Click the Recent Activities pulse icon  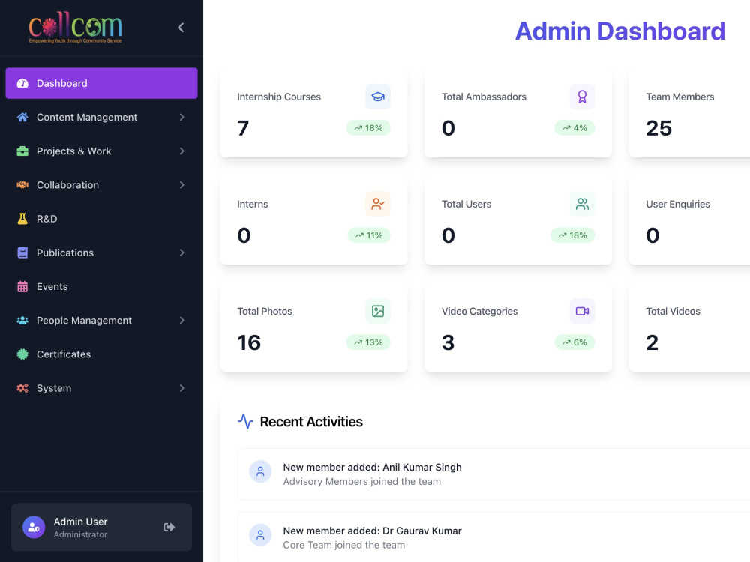(x=245, y=421)
